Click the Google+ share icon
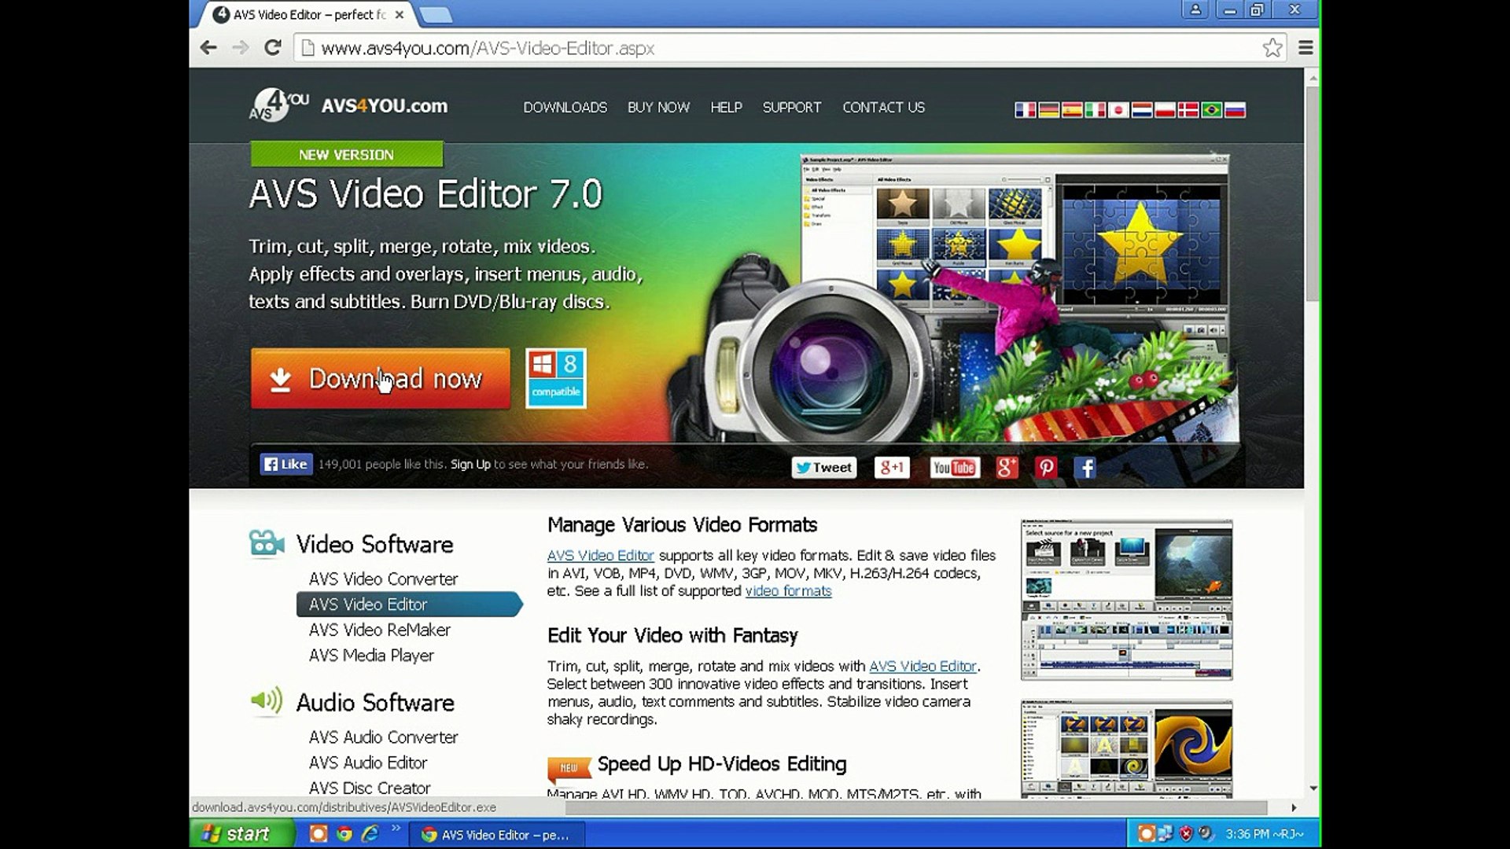 tap(1009, 467)
